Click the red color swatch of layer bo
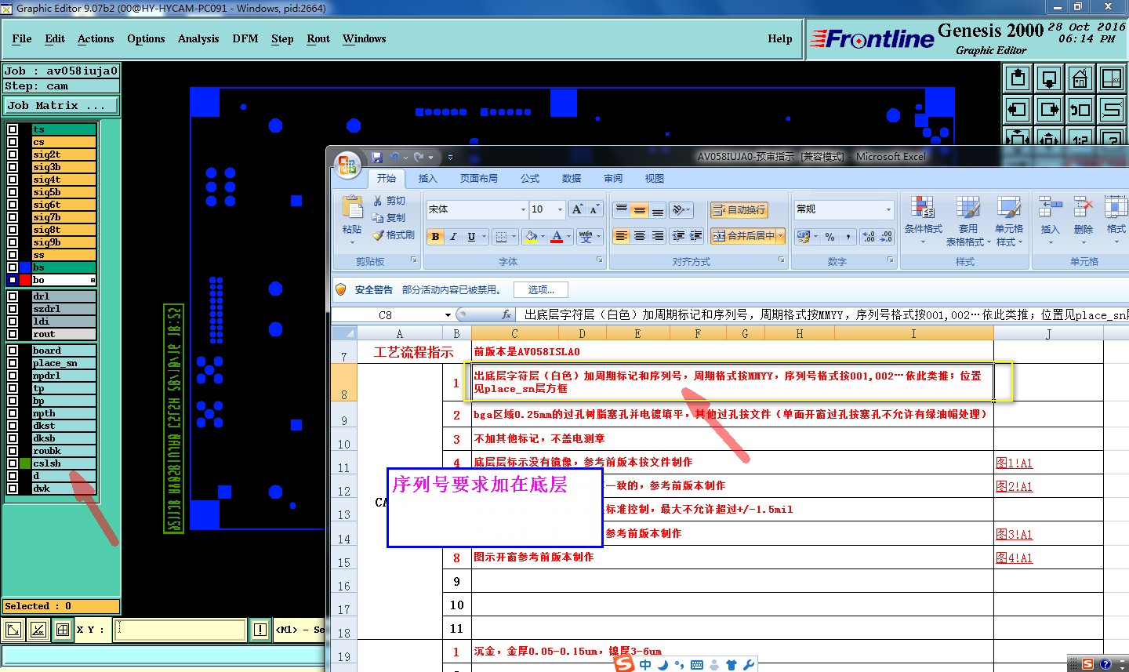 pos(25,280)
